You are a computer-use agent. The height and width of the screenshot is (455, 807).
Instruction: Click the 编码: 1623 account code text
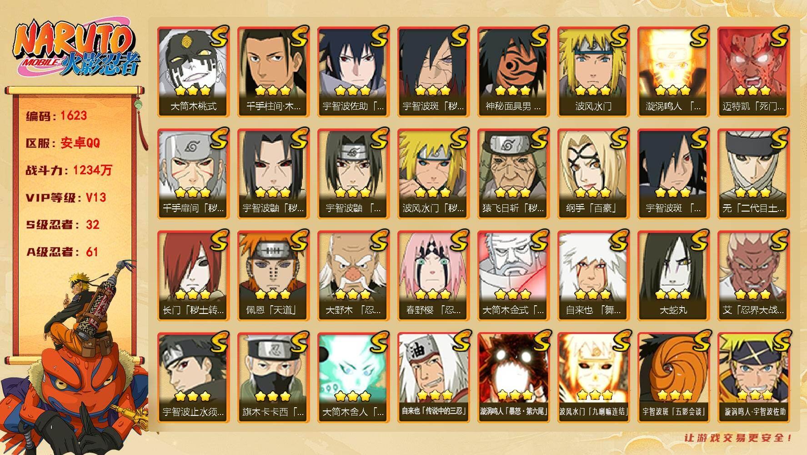(x=56, y=116)
